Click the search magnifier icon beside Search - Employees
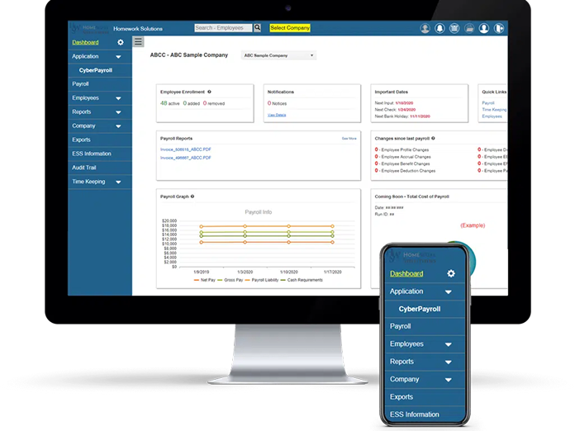This screenshot has width=575, height=431. [258, 28]
